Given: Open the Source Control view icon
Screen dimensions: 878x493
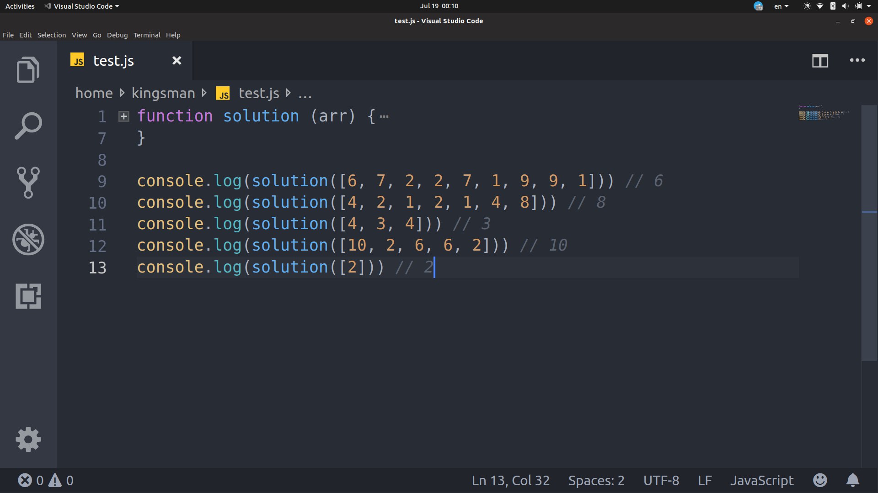Looking at the screenshot, I should [28, 182].
